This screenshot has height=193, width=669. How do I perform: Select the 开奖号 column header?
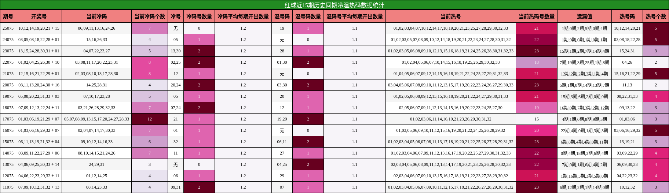[x=39, y=16]
